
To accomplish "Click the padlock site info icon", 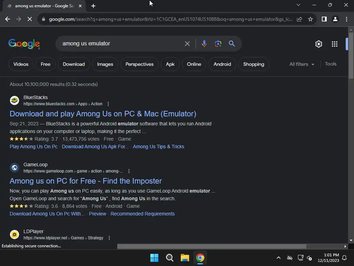I will (43, 19).
